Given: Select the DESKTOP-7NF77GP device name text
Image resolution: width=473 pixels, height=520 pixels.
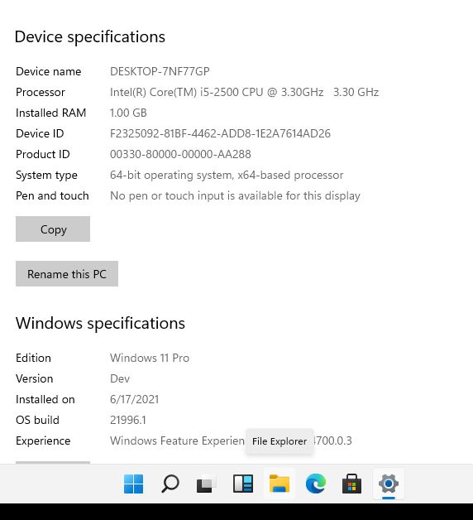Looking at the screenshot, I should [160, 71].
